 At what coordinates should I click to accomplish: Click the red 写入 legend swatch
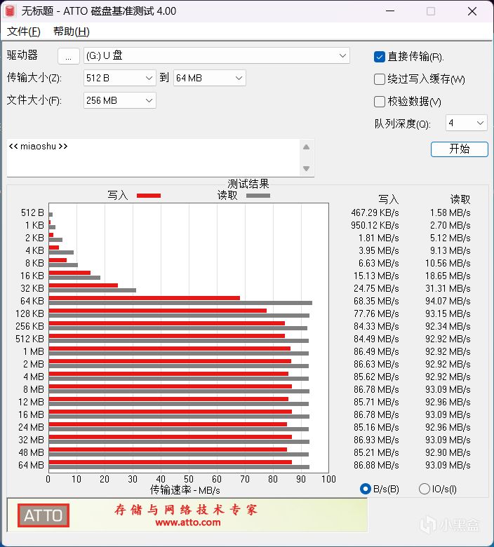149,196
